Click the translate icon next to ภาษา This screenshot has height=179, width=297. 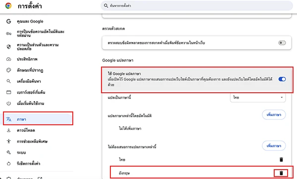pyautogui.click(x=9, y=119)
